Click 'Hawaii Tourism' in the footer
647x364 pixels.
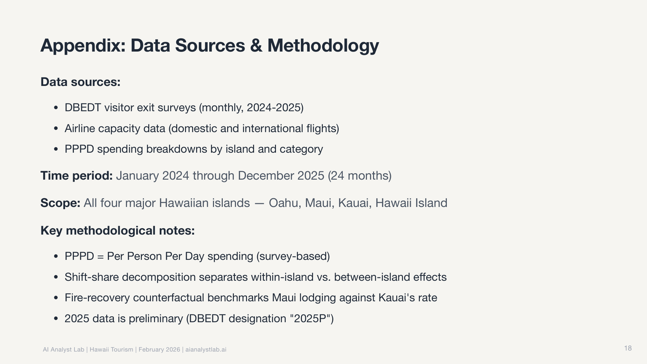(111, 350)
